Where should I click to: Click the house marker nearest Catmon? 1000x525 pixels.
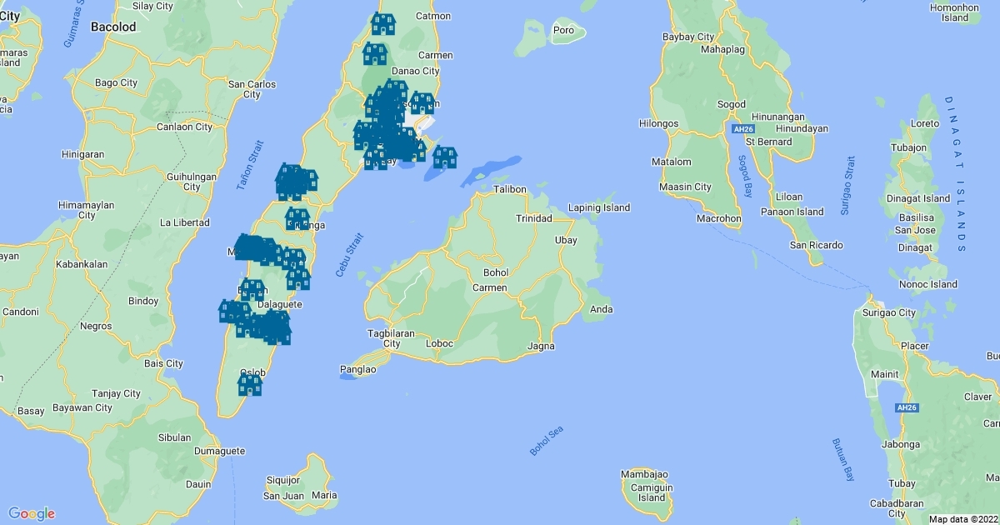pyautogui.click(x=383, y=24)
